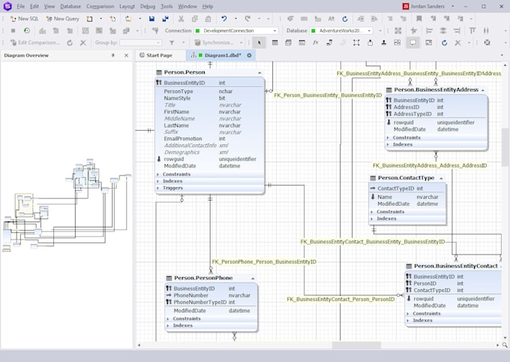Select the pointer tool in diagram toolbar
The width and height of the screenshot is (510, 362).
click(x=259, y=43)
